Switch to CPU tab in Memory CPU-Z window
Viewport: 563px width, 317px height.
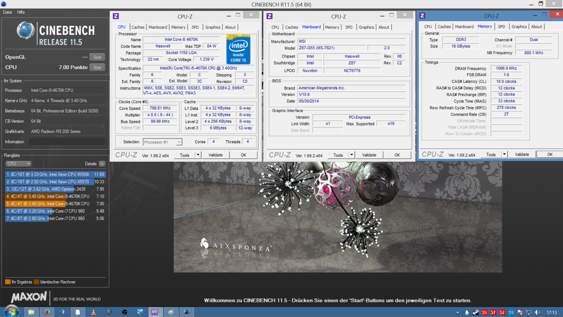(428, 26)
